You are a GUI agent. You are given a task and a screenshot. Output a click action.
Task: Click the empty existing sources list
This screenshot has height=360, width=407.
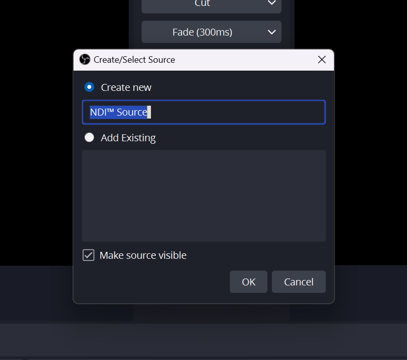204,196
